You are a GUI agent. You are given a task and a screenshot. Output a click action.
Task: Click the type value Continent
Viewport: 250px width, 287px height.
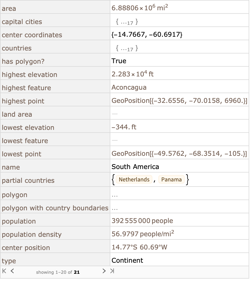click(x=127, y=261)
